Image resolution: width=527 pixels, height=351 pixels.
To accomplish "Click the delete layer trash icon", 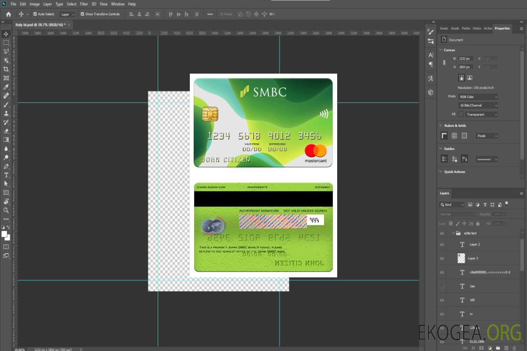I will [514, 348].
